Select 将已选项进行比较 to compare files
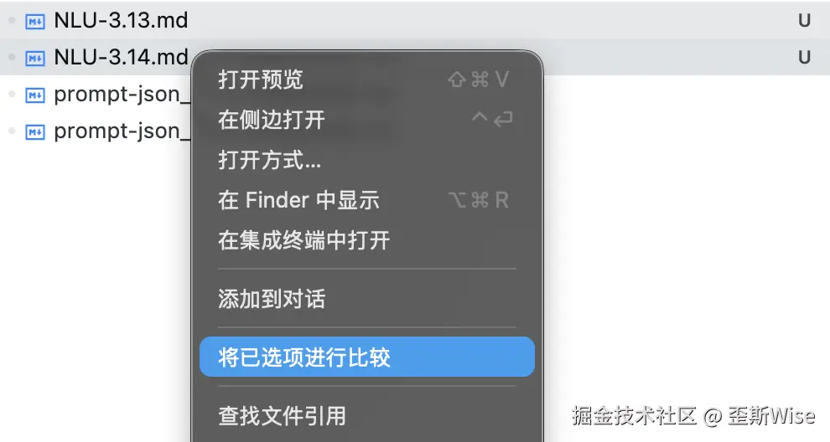 (367, 357)
